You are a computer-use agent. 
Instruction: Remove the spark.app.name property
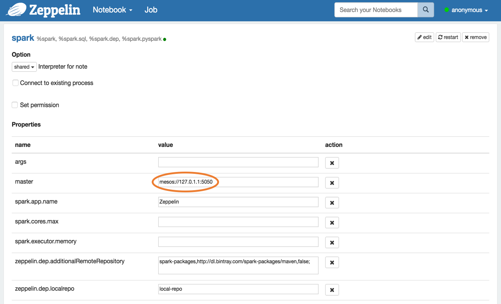pos(332,203)
